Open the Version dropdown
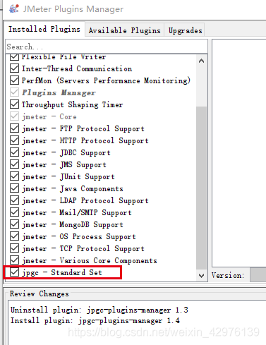266x345 pixels. click(x=258, y=274)
